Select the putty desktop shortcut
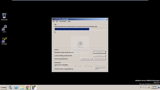The width and height of the screenshot is (160, 90). (4, 29)
